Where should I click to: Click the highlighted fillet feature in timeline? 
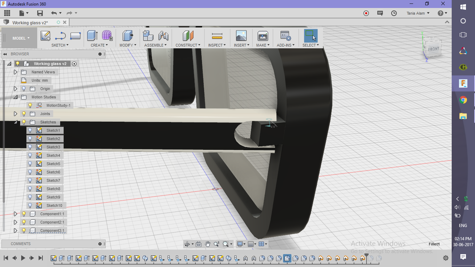(287, 258)
